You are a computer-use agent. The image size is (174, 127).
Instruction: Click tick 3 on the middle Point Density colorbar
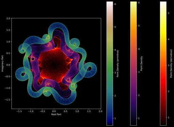click(x=139, y=72)
